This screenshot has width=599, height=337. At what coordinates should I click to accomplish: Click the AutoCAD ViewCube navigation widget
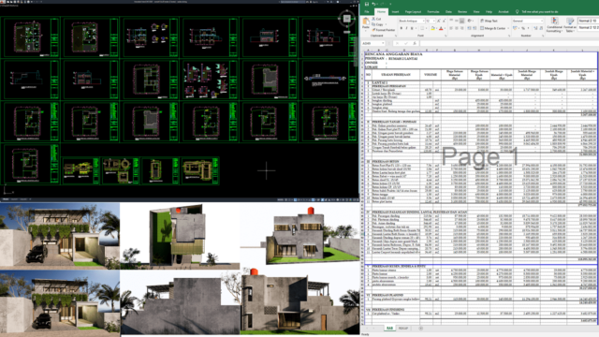347,19
